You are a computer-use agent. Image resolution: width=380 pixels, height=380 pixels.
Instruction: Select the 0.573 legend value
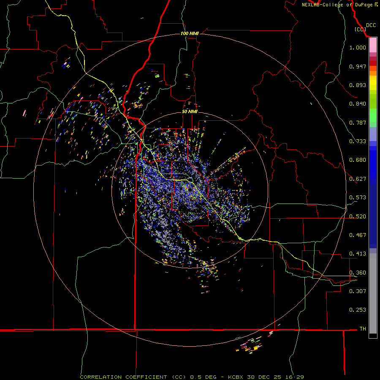point(358,198)
